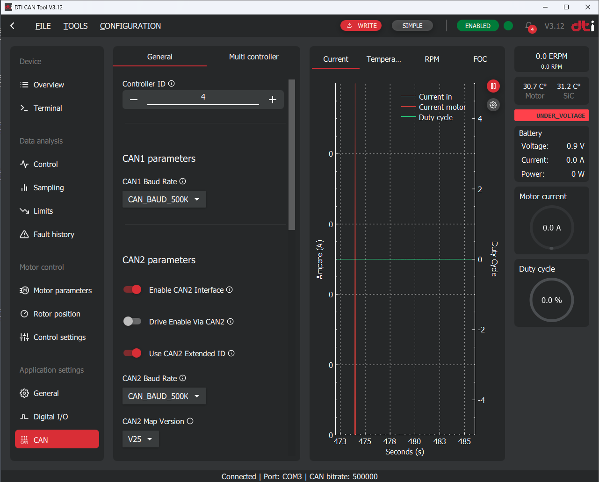This screenshot has height=482, width=599.
Task: Open the Terminal page
Action: [x=57, y=108]
